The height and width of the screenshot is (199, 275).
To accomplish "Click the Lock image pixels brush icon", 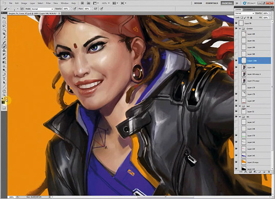I will (245, 18).
